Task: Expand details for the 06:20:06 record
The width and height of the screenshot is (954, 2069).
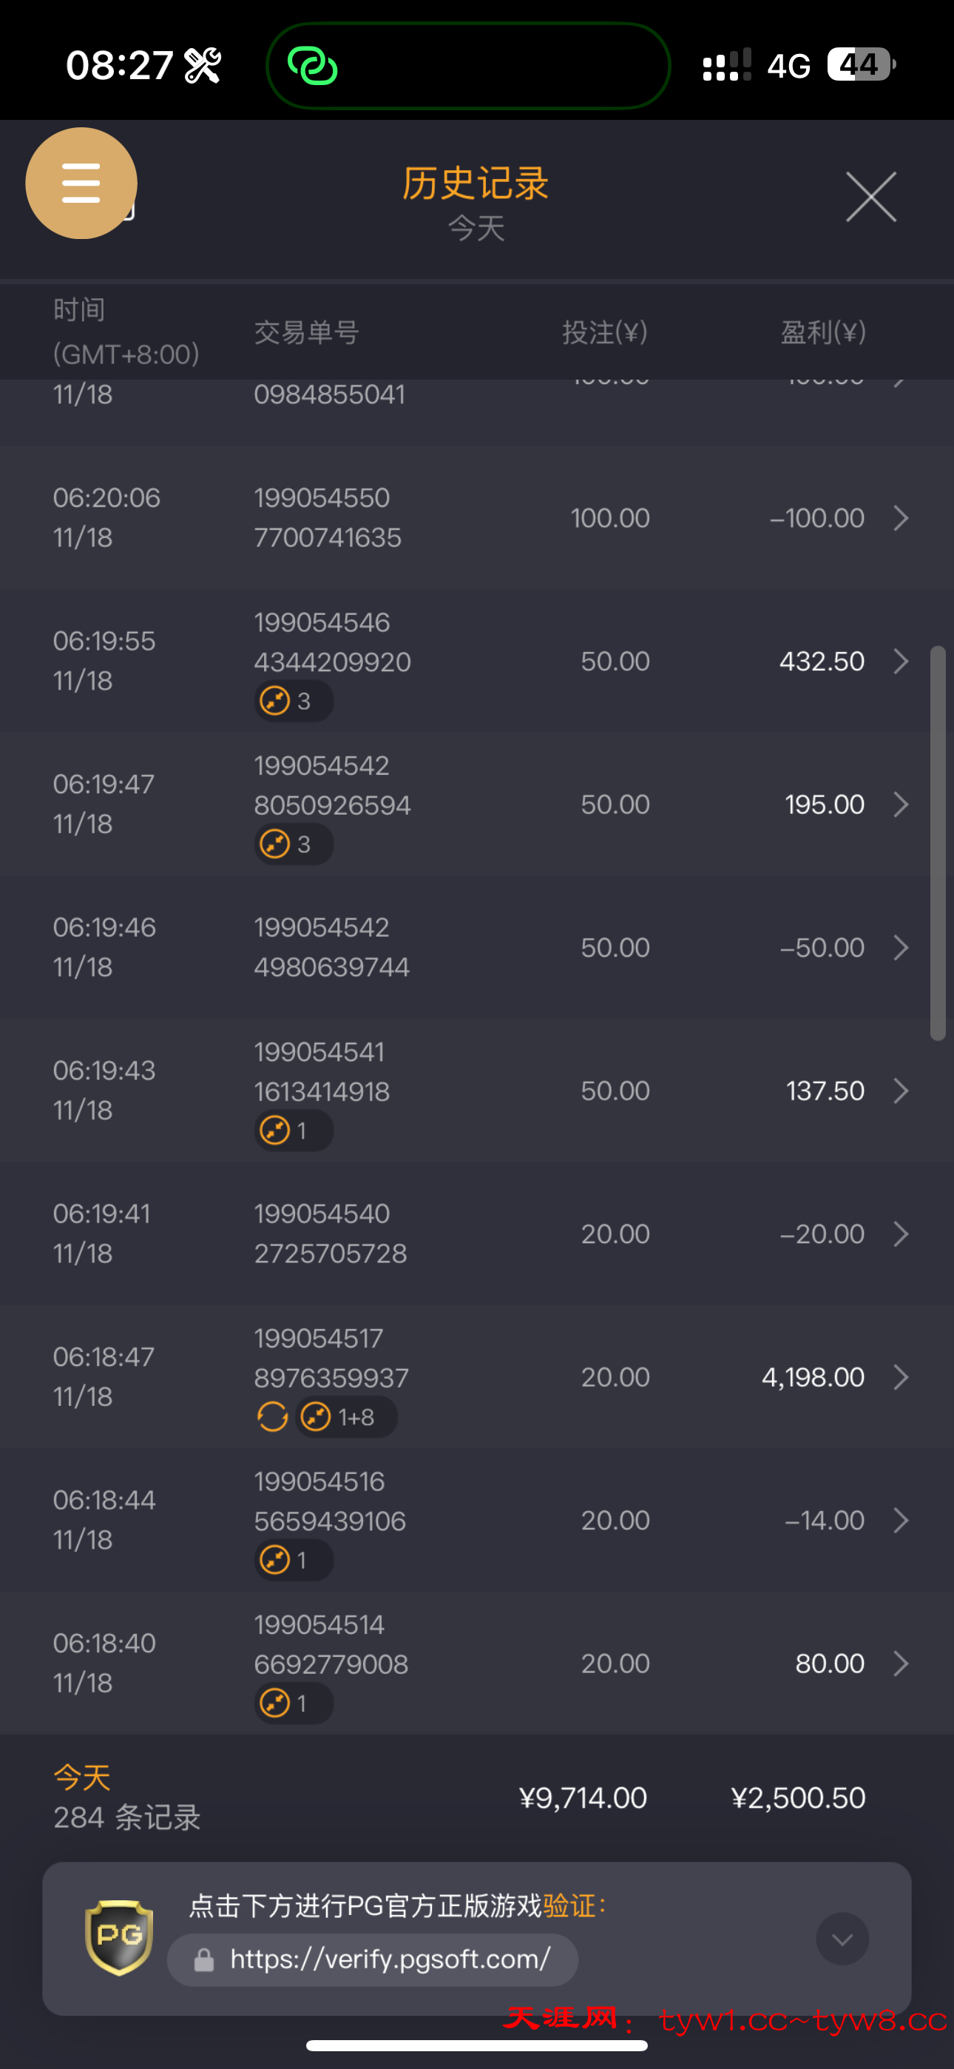Action: [901, 518]
